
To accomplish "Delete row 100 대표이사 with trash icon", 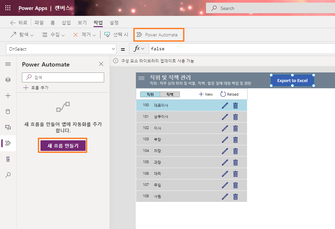I will 235,106.
